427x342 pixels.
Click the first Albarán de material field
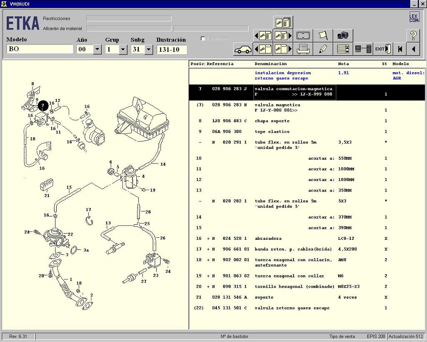point(129,28)
